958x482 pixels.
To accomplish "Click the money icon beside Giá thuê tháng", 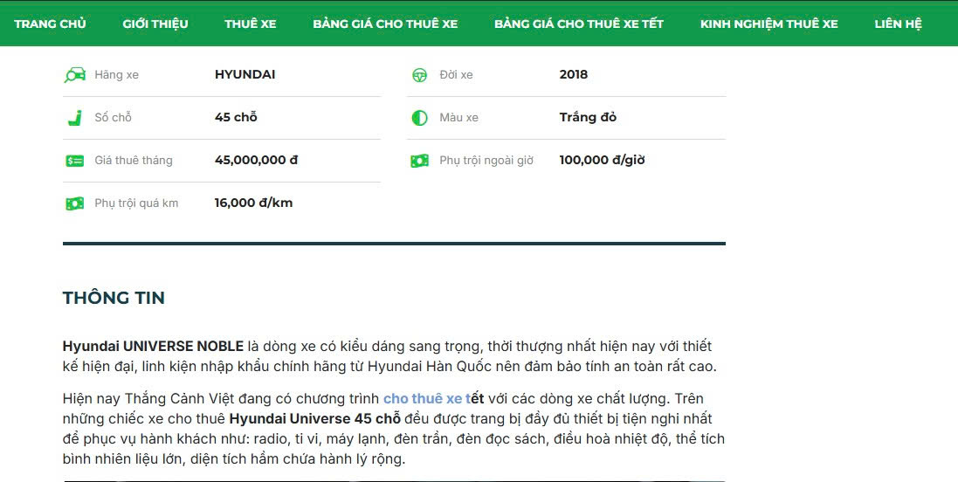I will pyautogui.click(x=75, y=161).
